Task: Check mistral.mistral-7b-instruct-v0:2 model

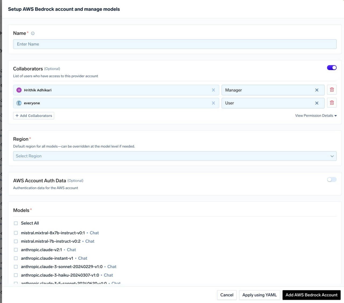Action: pos(16,241)
